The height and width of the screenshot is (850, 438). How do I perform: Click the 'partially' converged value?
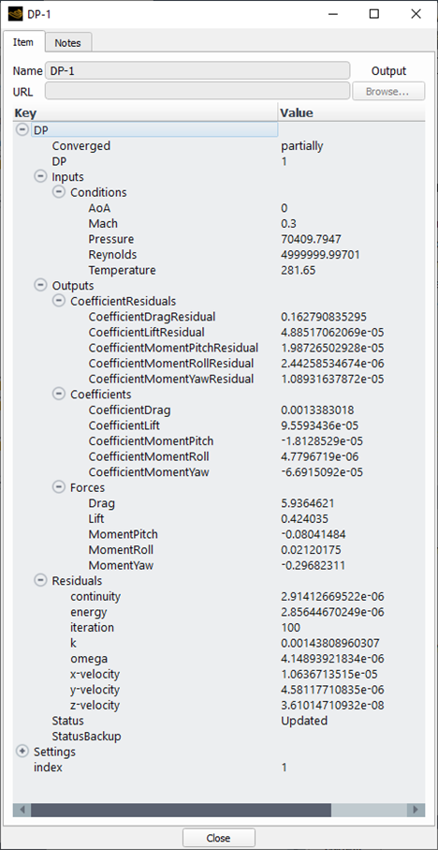tap(302, 146)
